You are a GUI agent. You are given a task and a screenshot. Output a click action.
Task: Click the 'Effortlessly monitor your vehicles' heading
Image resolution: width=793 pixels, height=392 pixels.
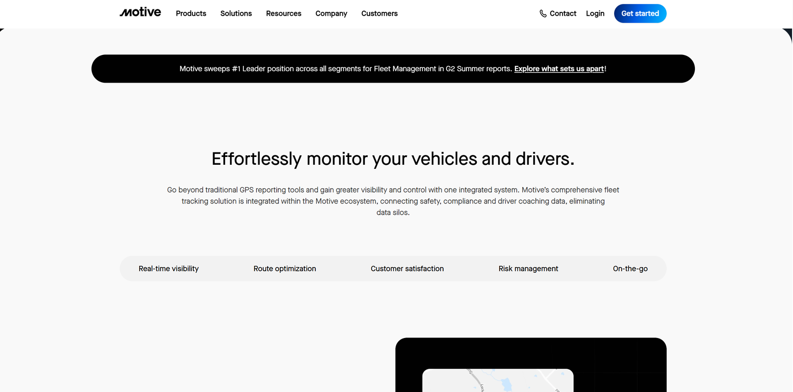(393, 159)
